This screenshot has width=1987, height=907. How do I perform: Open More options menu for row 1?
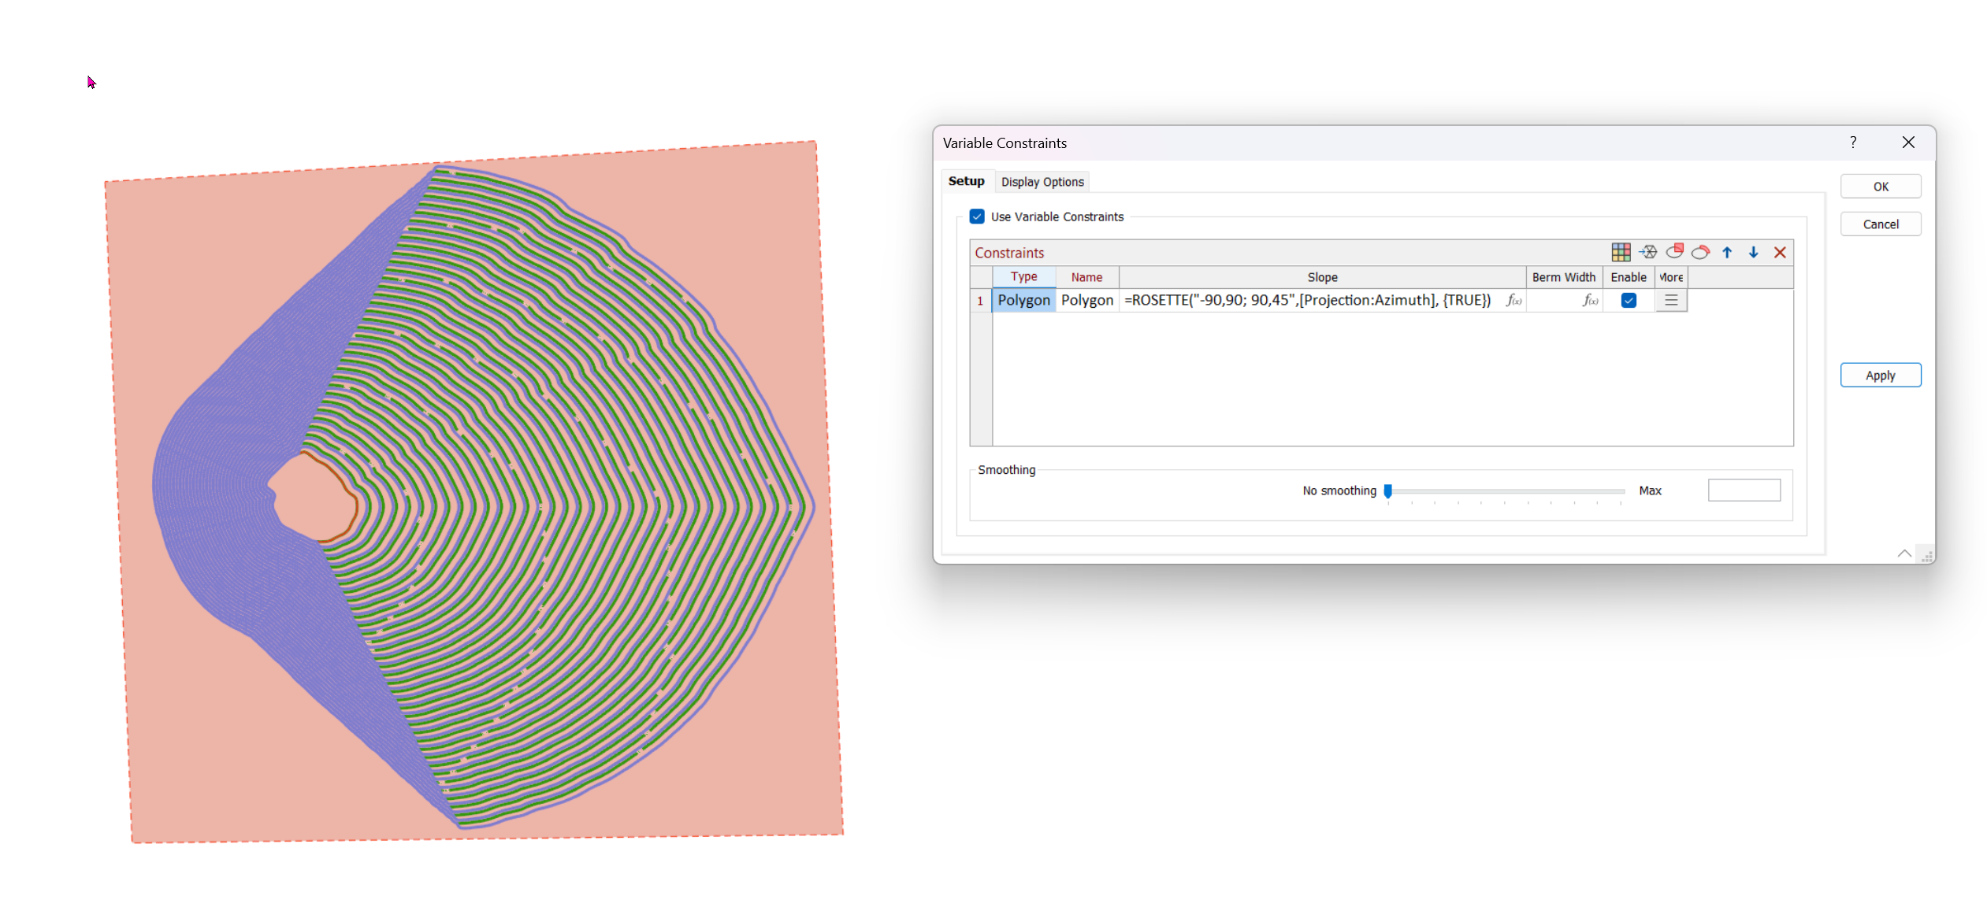pyautogui.click(x=1671, y=300)
